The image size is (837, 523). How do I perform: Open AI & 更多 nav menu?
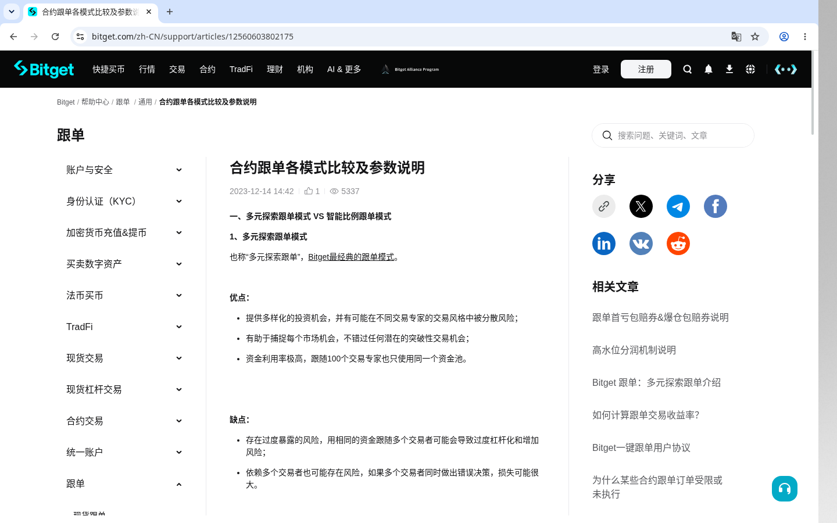coord(344,69)
